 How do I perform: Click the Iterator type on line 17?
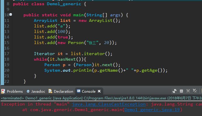pyautogui.click(x=44, y=54)
